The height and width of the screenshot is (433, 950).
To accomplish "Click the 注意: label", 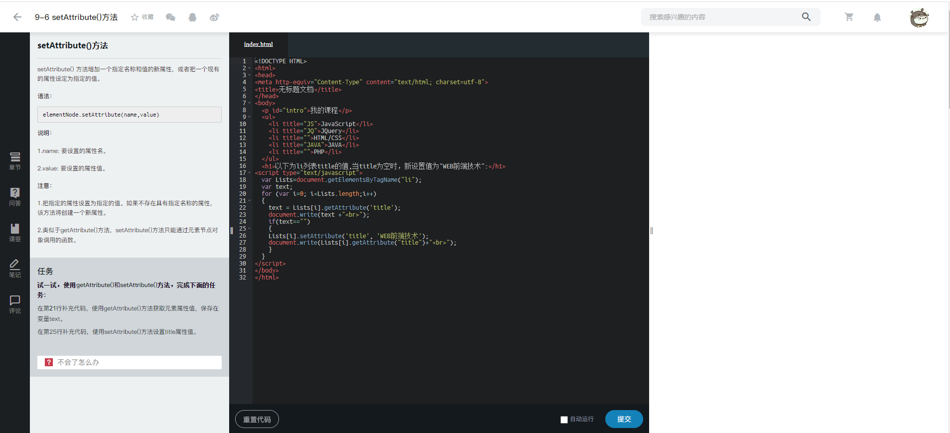I will click(x=45, y=186).
